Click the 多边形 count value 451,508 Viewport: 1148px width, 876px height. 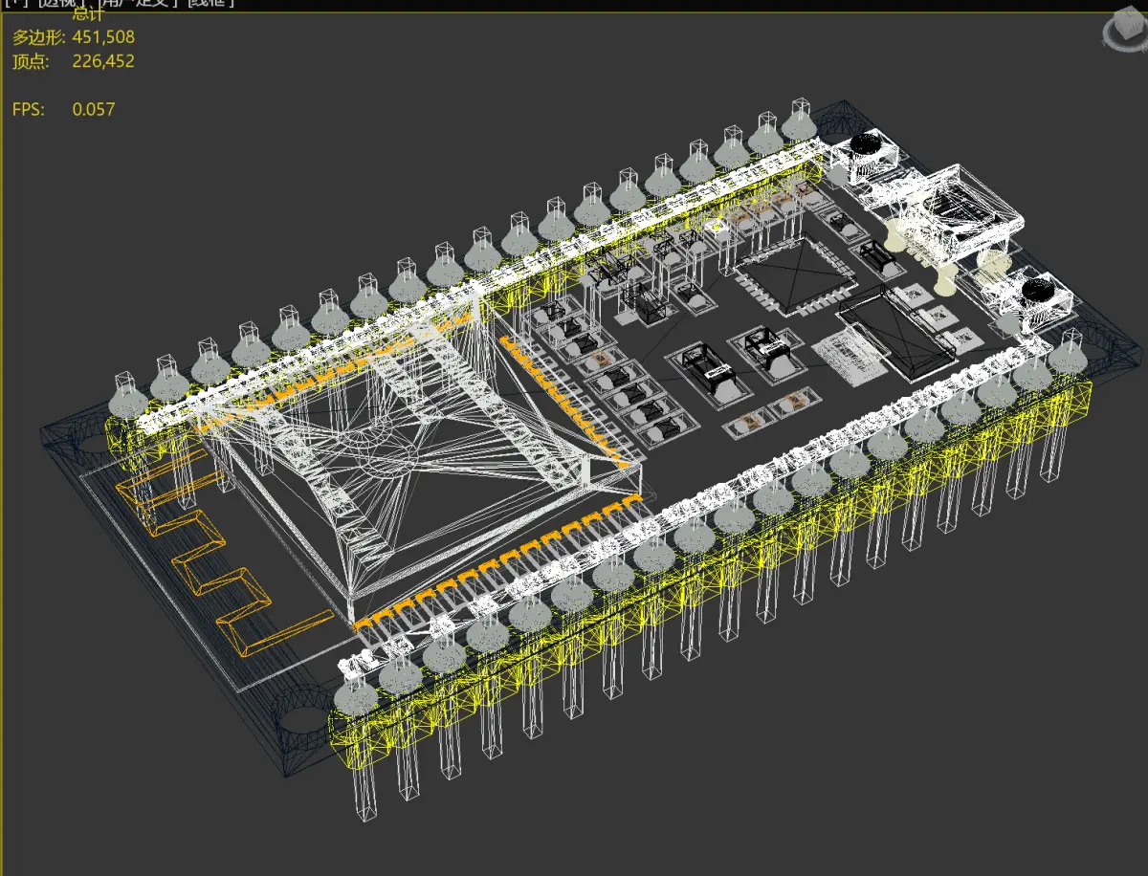click(x=103, y=37)
